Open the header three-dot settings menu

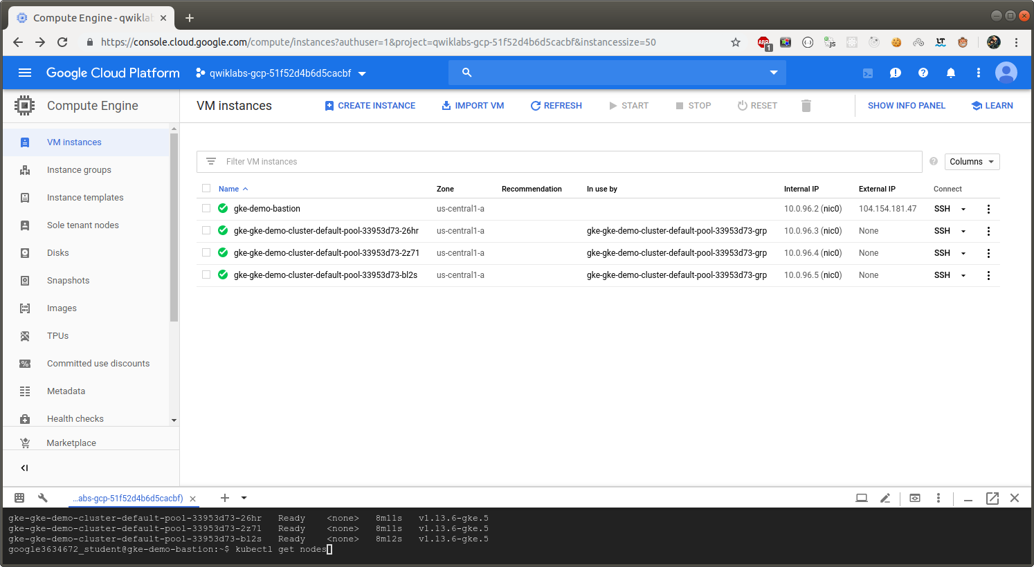[x=978, y=73]
